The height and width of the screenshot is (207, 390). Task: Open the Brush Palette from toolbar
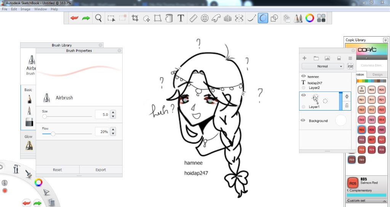[x=298, y=18]
